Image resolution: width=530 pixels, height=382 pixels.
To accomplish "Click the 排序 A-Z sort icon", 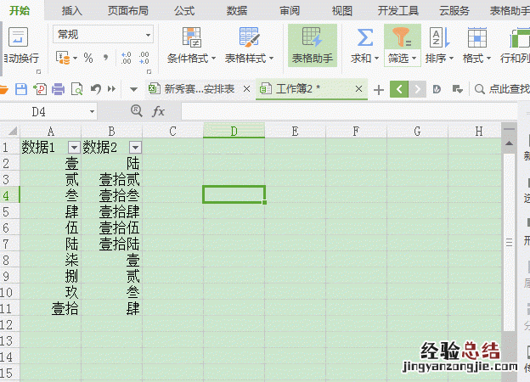I will (x=436, y=37).
